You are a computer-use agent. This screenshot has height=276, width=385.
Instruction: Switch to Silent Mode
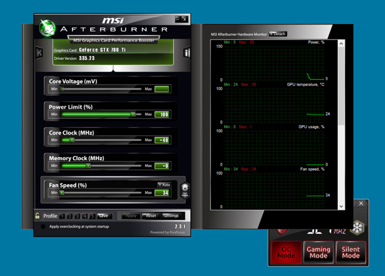point(351,252)
